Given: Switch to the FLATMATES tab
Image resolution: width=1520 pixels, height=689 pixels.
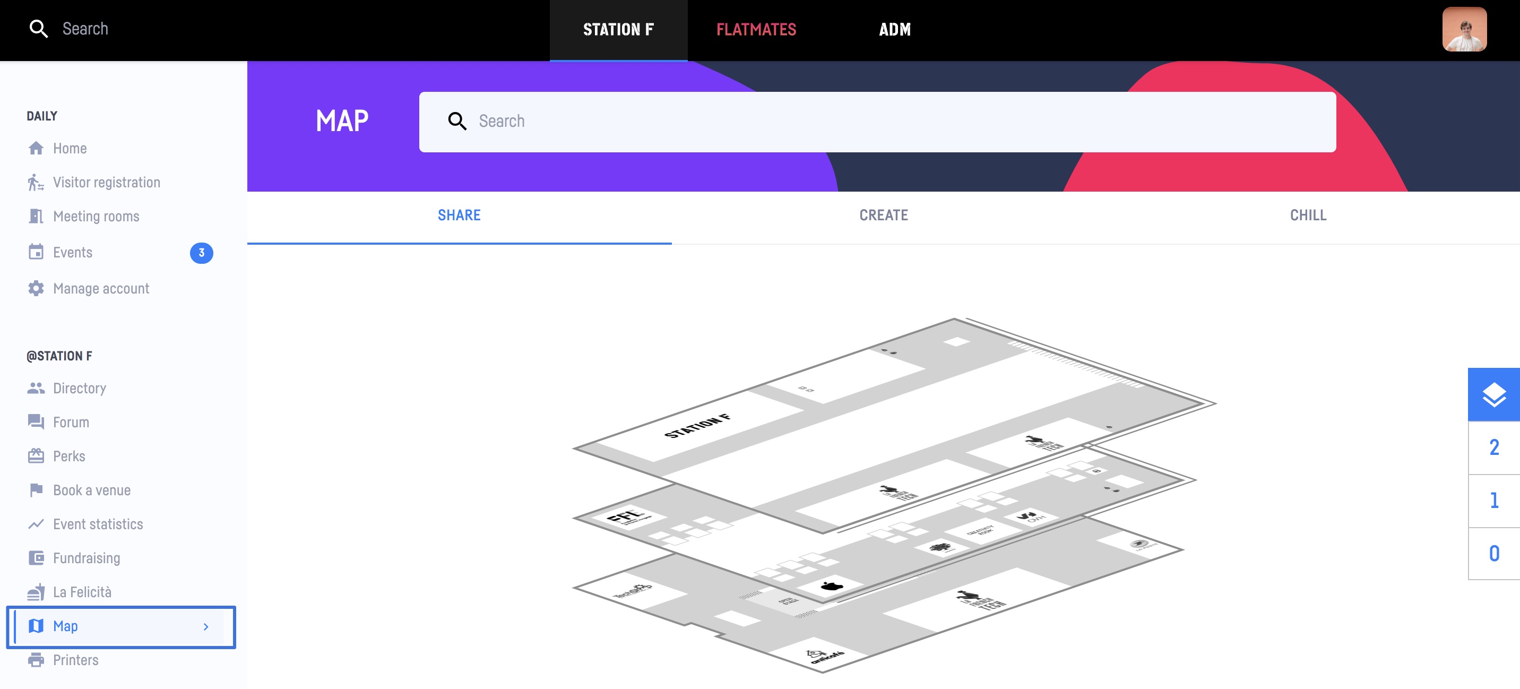Looking at the screenshot, I should click(x=756, y=30).
